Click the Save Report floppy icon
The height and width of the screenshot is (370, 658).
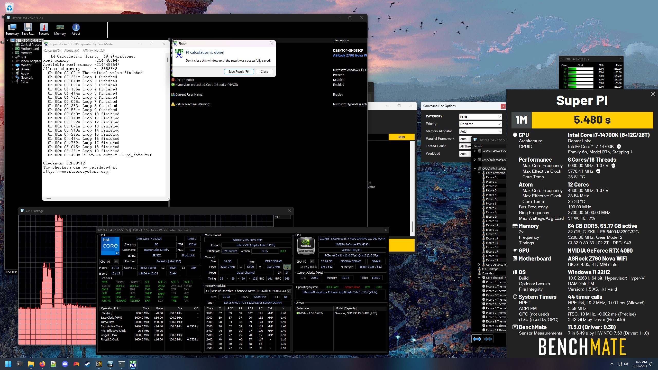point(28,29)
